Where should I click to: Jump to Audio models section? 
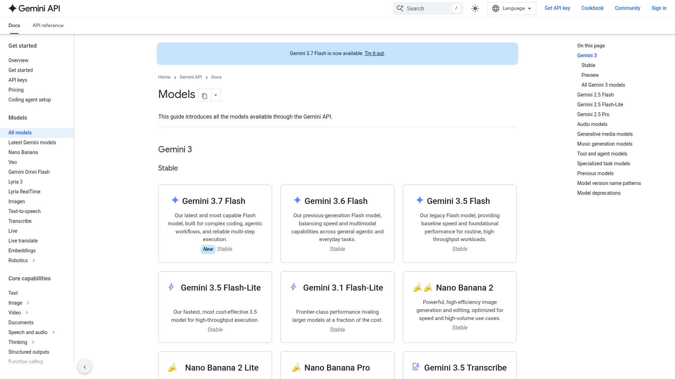[592, 124]
